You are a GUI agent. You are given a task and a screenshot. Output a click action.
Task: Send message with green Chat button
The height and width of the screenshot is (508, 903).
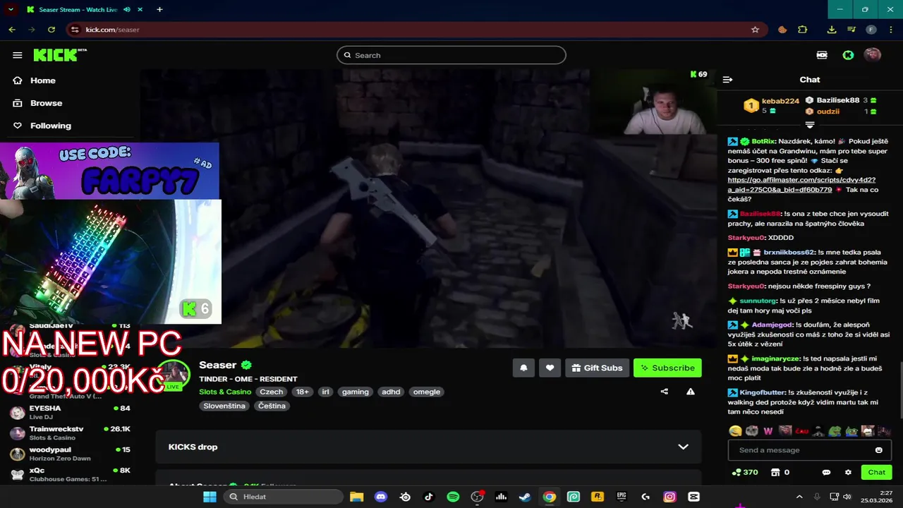point(876,472)
